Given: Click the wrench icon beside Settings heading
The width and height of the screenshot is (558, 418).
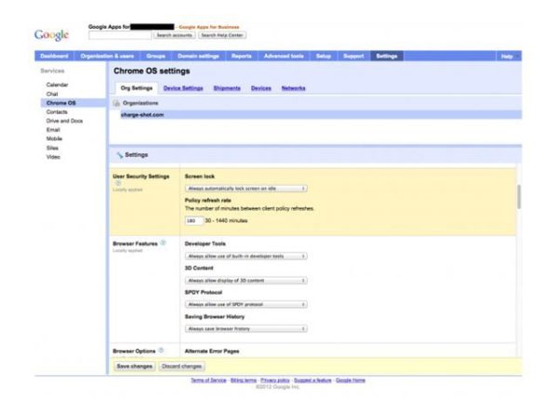Looking at the screenshot, I should click(120, 154).
